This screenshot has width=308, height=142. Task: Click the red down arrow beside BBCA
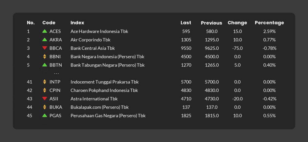(x=45, y=48)
